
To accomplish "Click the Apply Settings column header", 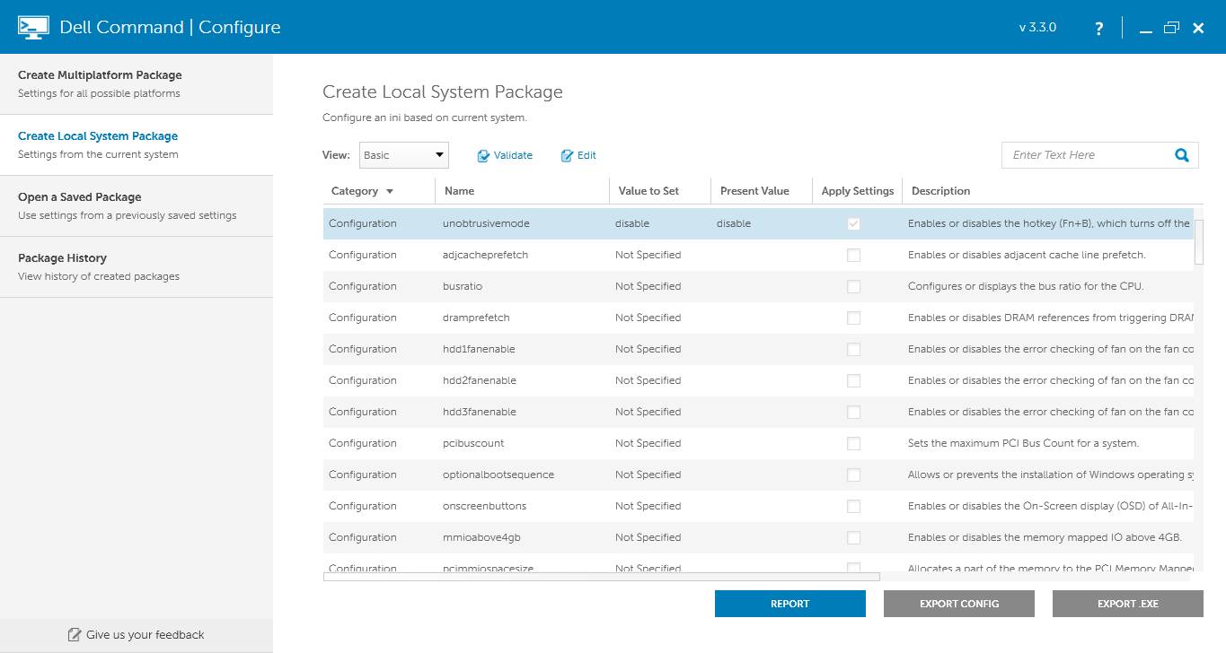I will click(858, 191).
